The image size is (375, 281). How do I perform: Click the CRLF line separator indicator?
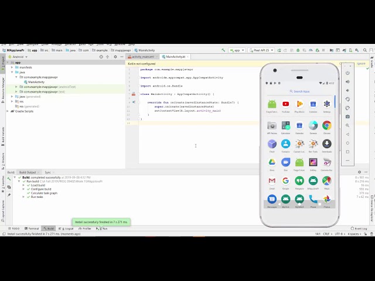click(328, 234)
